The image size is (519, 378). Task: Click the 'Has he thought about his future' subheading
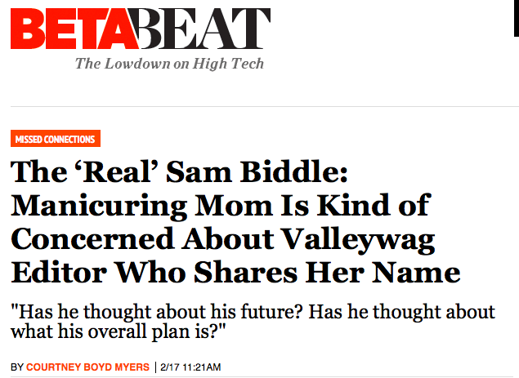(255, 312)
